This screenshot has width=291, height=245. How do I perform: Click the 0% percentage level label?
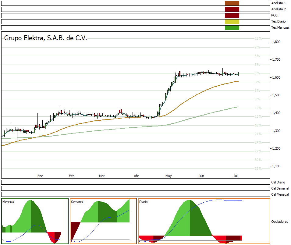[x=257, y=73]
